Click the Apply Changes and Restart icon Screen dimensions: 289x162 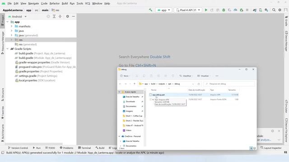point(212,10)
